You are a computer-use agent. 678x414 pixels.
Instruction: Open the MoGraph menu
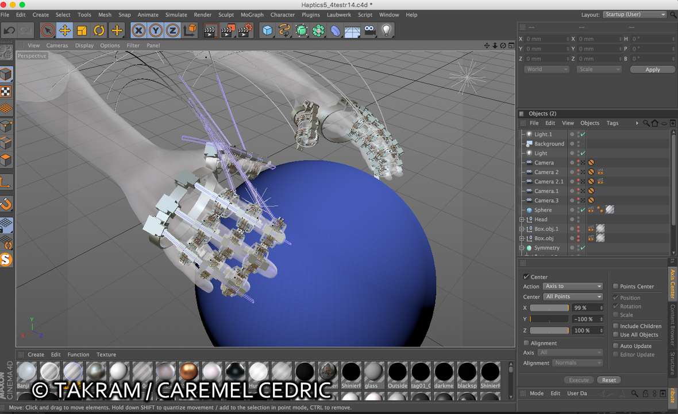point(252,14)
